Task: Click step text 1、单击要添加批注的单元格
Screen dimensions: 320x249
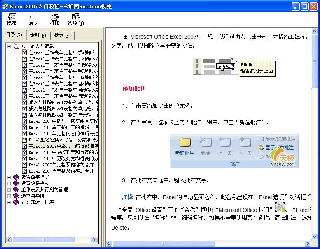Action: (x=157, y=106)
